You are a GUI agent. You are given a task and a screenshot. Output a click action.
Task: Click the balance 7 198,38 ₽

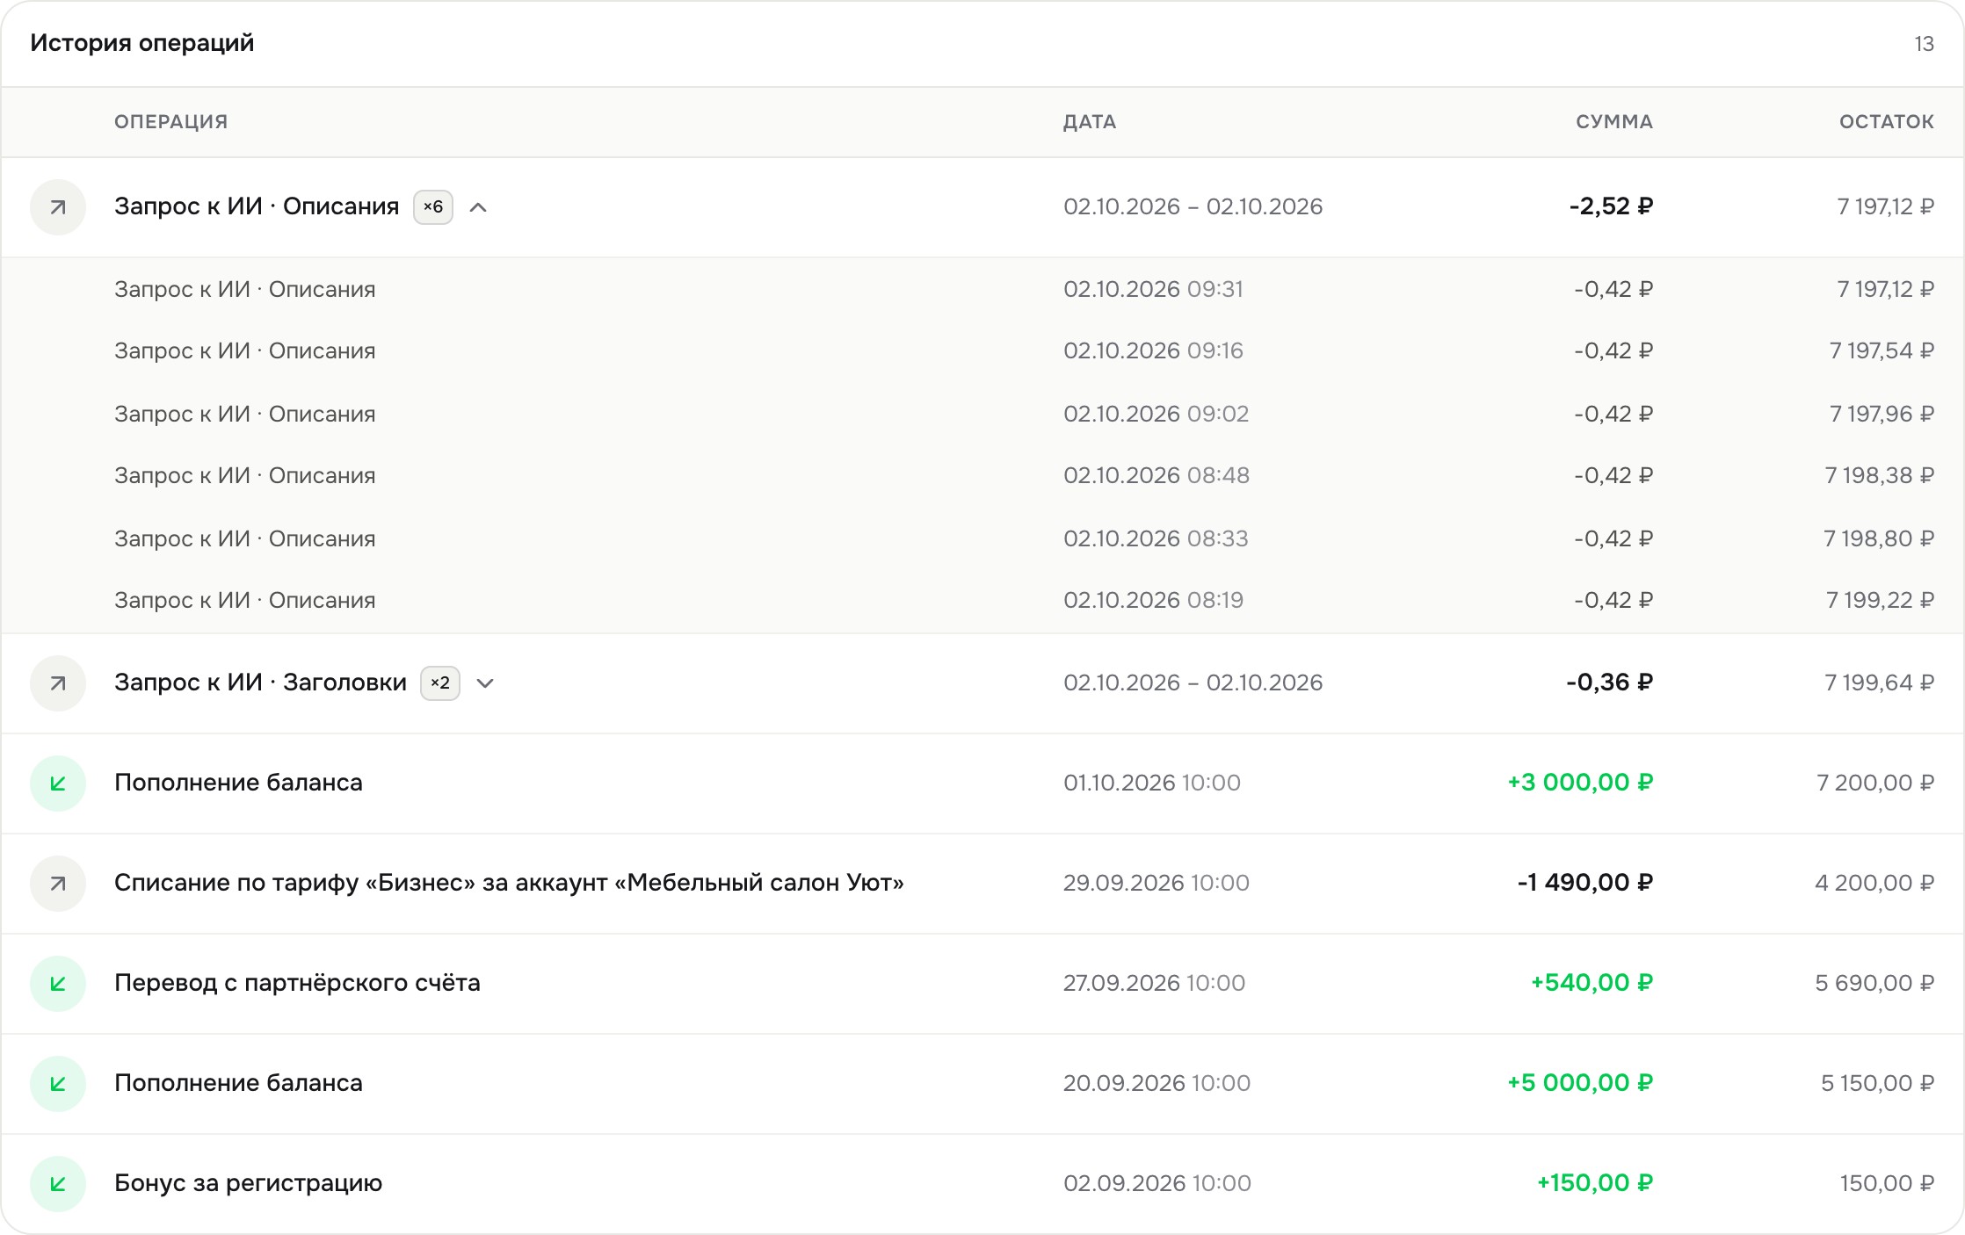pyautogui.click(x=1879, y=475)
